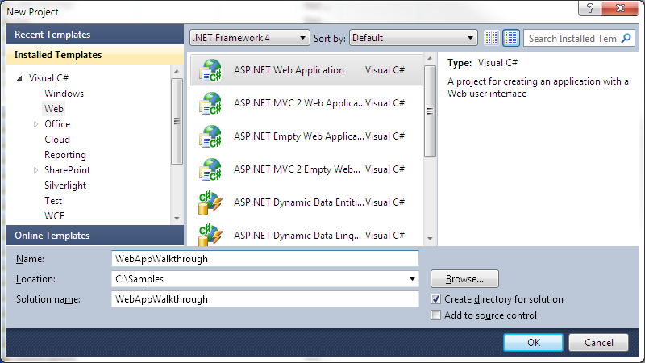Click the search magnifier icon

[626, 38]
